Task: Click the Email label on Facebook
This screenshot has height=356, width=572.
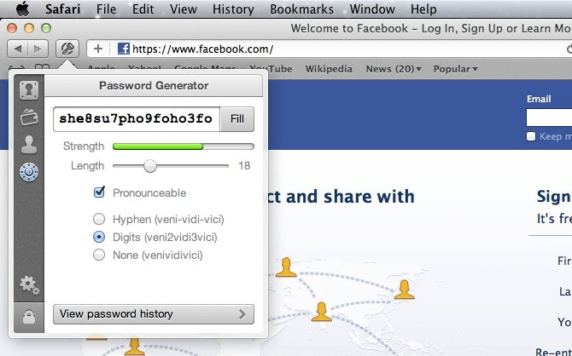Action: (539, 99)
